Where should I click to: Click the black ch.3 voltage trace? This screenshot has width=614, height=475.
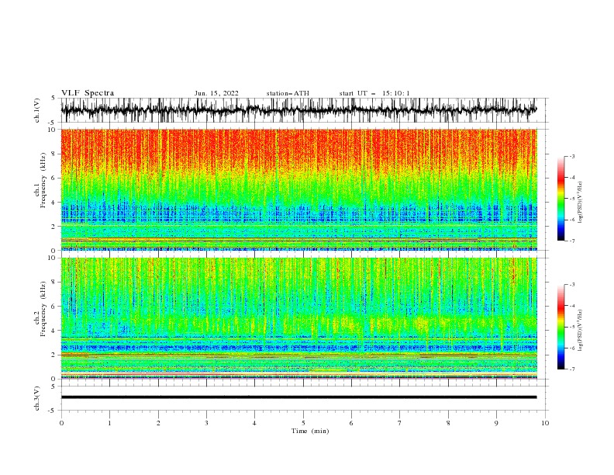tap(298, 397)
